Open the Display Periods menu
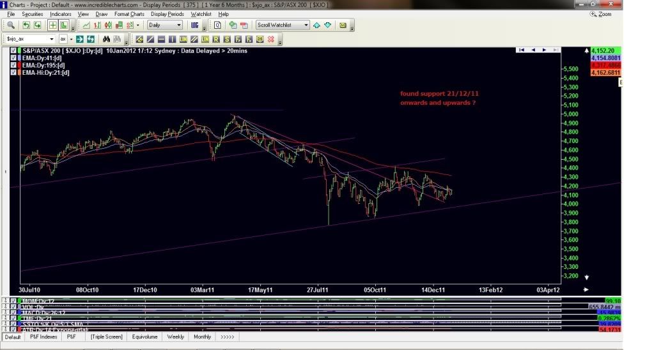 (x=167, y=14)
